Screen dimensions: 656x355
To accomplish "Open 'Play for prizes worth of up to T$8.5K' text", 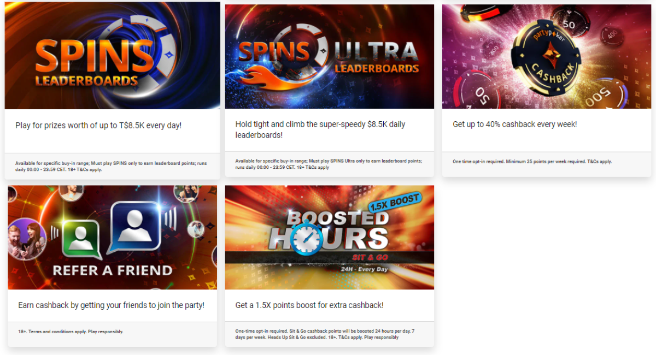I will coord(98,126).
